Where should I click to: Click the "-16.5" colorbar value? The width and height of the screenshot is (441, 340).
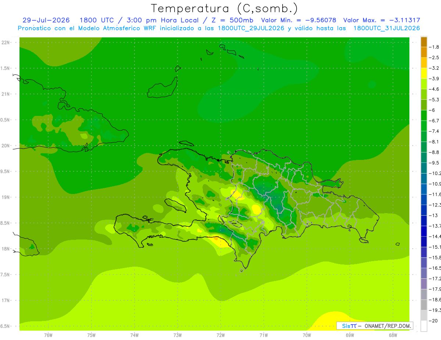pyautogui.click(x=435, y=268)
